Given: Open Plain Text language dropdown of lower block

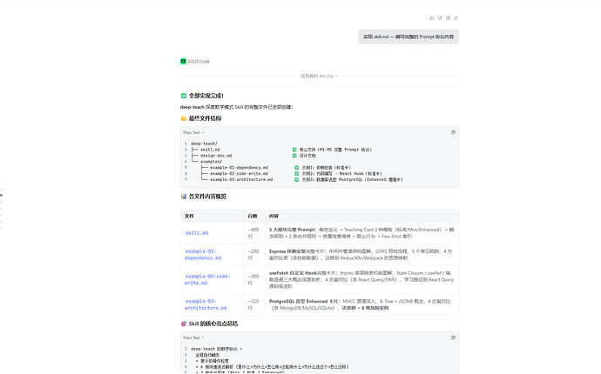Looking at the screenshot, I should point(193,337).
